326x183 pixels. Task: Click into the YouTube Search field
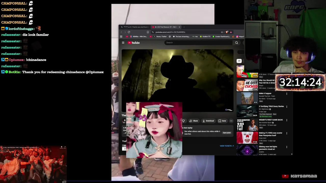tap(199, 43)
